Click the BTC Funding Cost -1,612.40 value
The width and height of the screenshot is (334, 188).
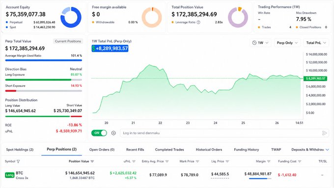(x=287, y=175)
